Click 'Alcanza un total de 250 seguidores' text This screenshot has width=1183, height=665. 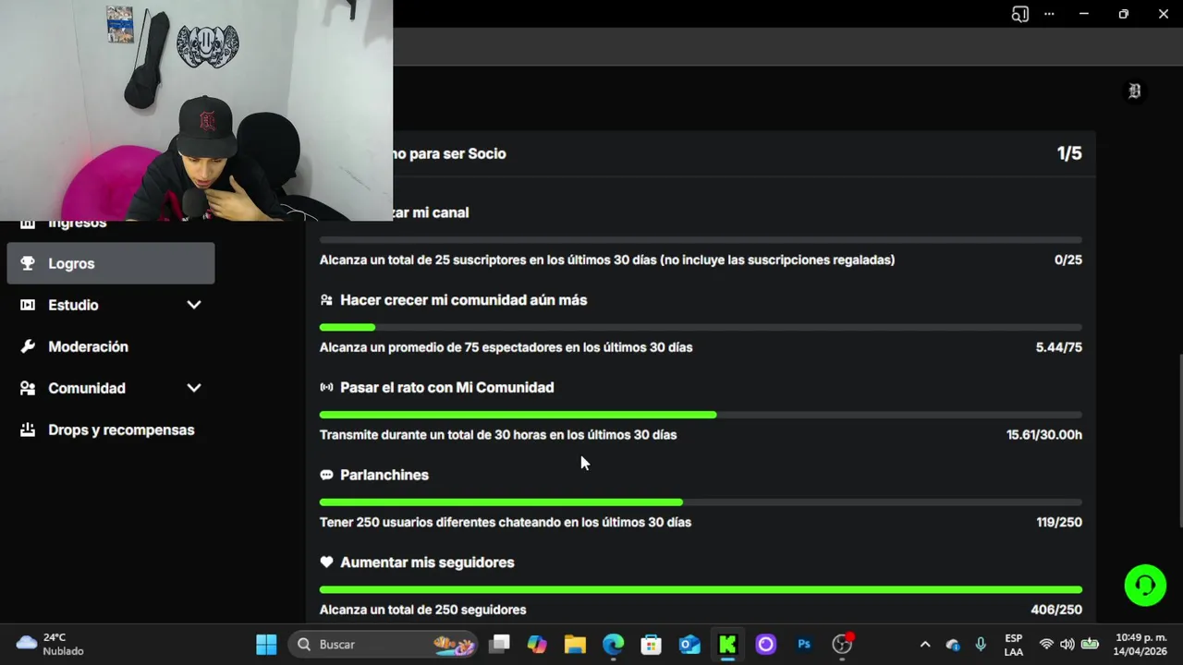tap(422, 610)
